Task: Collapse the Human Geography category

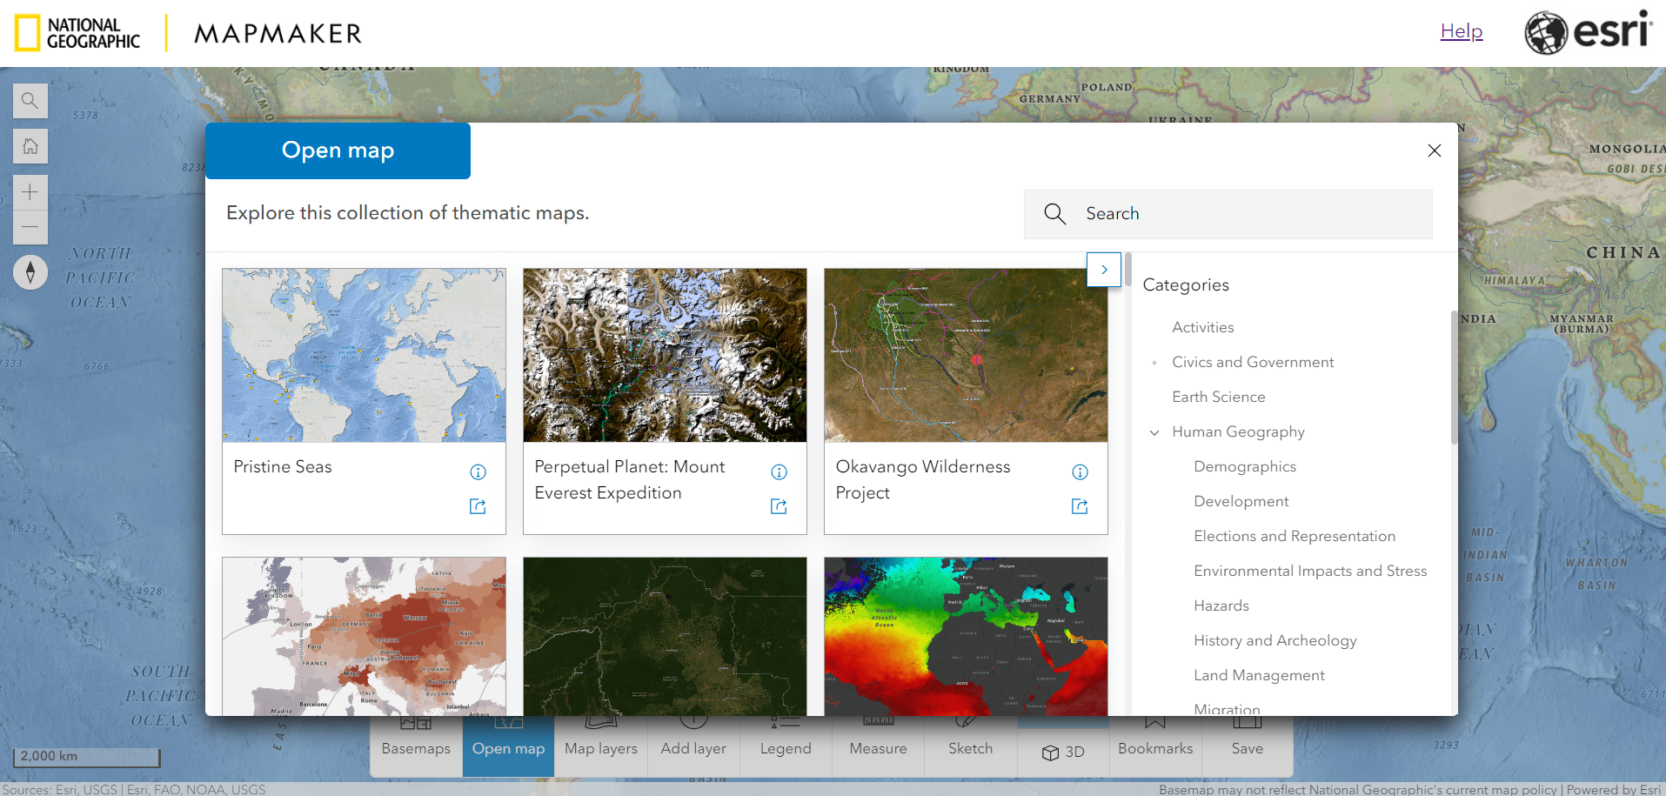Action: (x=1154, y=431)
